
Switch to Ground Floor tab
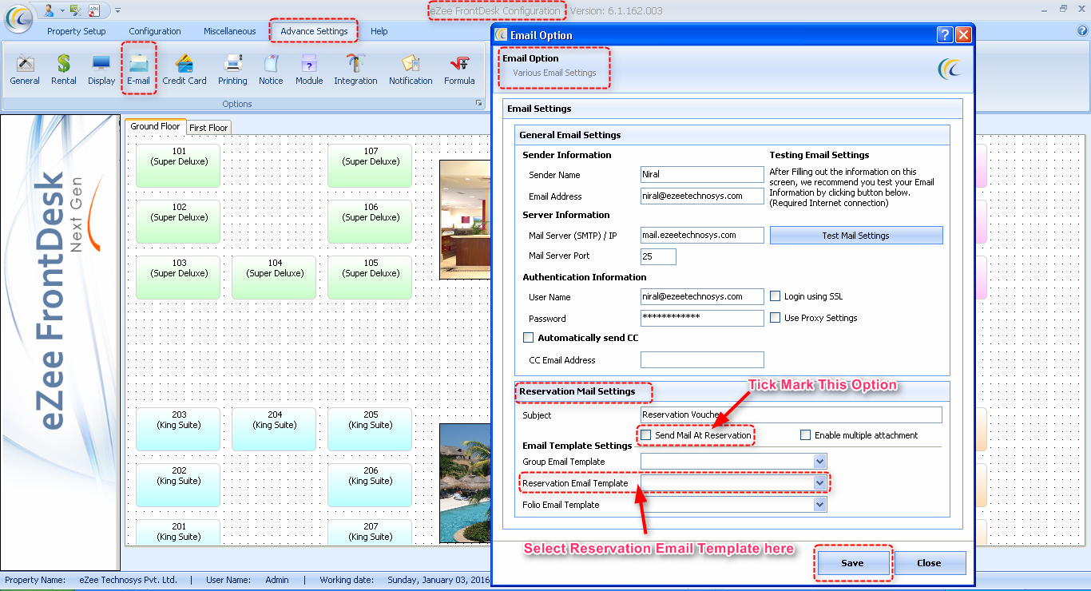(x=155, y=126)
